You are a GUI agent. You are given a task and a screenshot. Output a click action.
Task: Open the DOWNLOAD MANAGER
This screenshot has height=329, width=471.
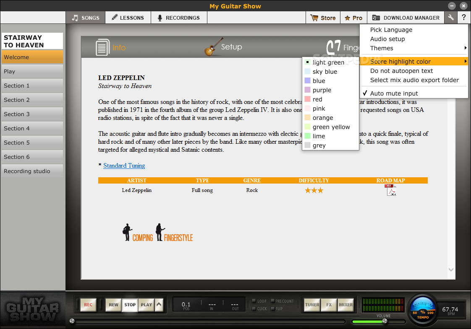coord(406,18)
